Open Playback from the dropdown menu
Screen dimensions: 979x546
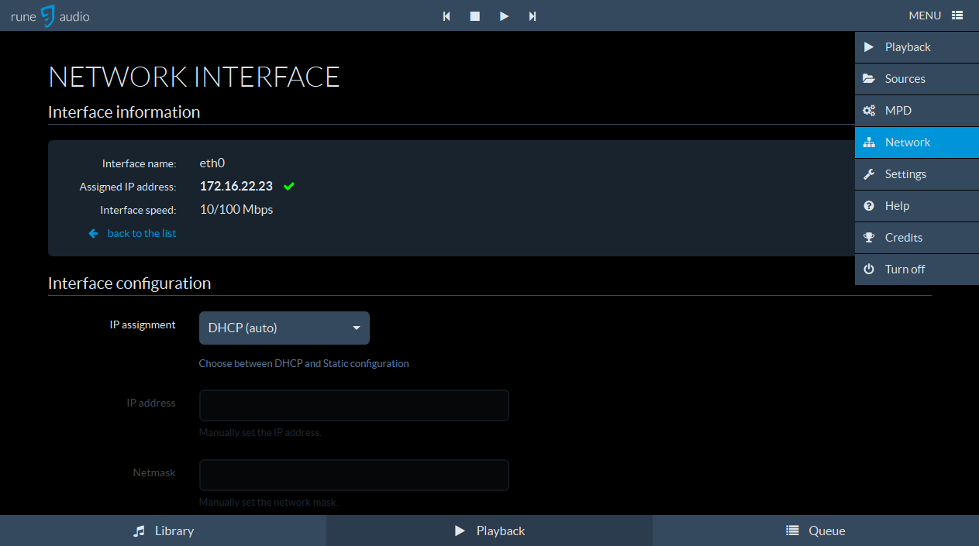click(x=917, y=47)
